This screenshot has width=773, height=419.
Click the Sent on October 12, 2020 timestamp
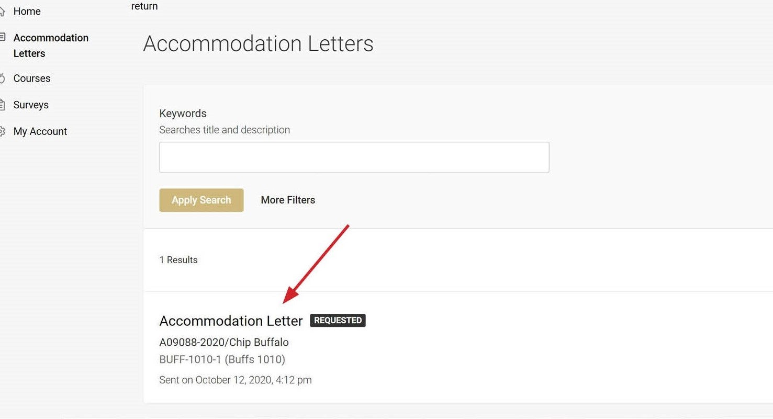[236, 380]
